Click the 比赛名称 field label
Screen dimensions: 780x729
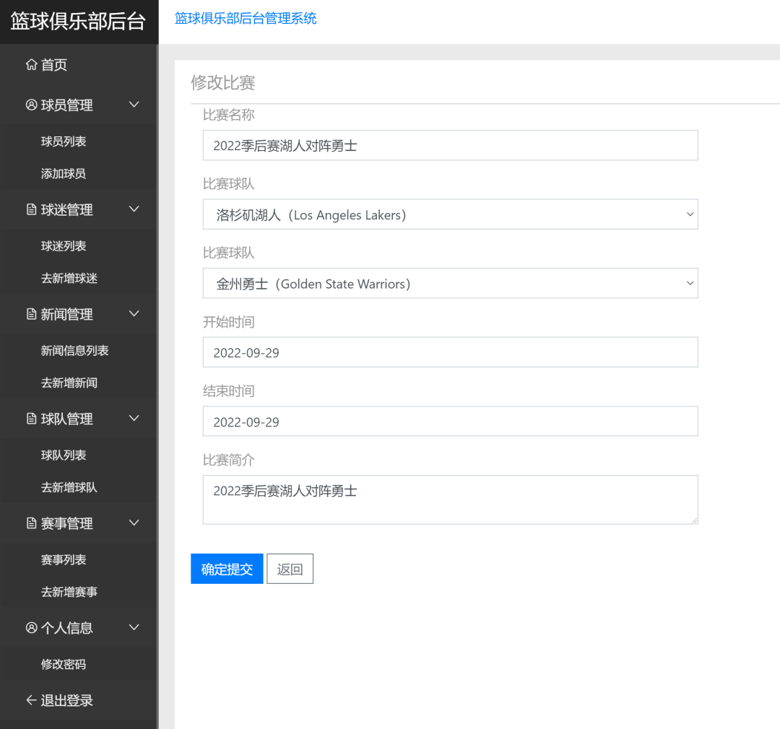[x=229, y=115]
